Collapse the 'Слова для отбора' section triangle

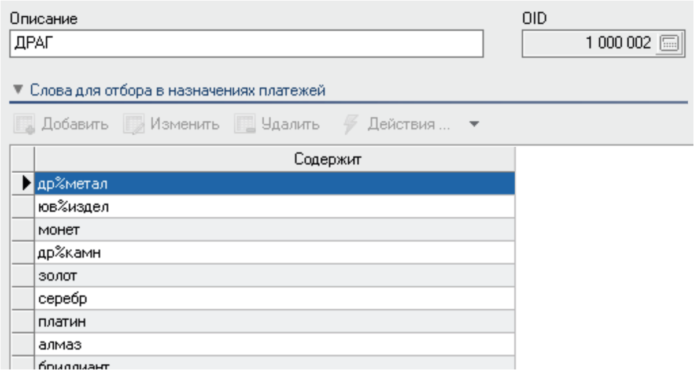[19, 91]
